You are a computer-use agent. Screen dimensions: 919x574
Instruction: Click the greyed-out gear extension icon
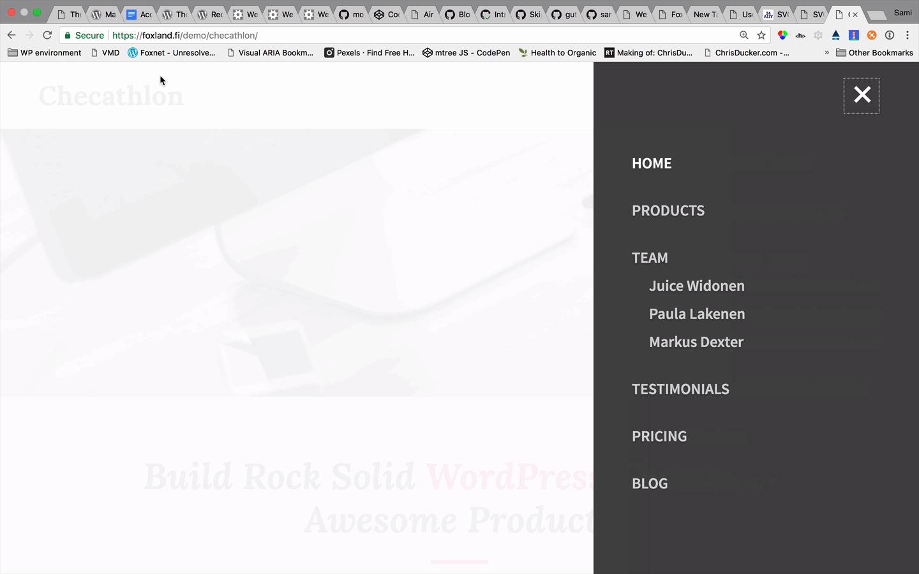[818, 35]
